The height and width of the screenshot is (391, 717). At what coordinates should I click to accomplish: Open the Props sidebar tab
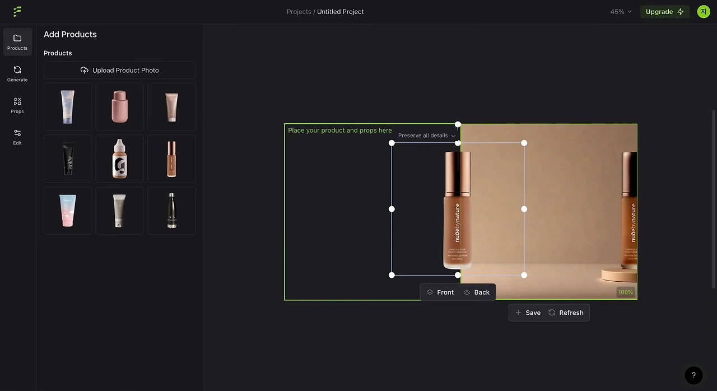(17, 105)
